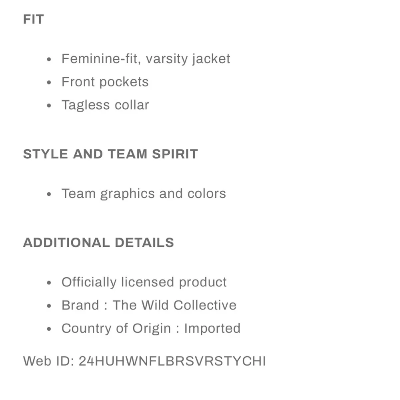Click the Web ID code 24HUHWNFLBRSVRSTYCHI
This screenshot has height=400, width=400.
click(172, 361)
